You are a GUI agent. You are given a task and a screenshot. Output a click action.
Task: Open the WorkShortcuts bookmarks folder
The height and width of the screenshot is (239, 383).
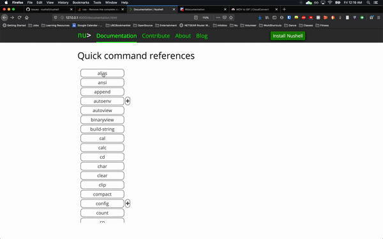tap(270, 25)
